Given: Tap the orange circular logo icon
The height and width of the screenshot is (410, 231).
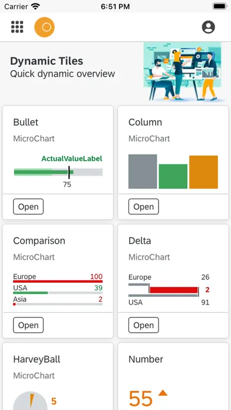Looking at the screenshot, I should tap(44, 27).
